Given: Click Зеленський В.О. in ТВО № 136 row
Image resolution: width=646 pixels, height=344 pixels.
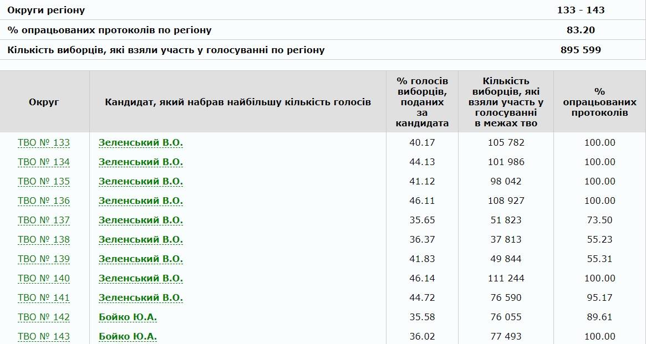Looking at the screenshot, I should (x=141, y=201).
